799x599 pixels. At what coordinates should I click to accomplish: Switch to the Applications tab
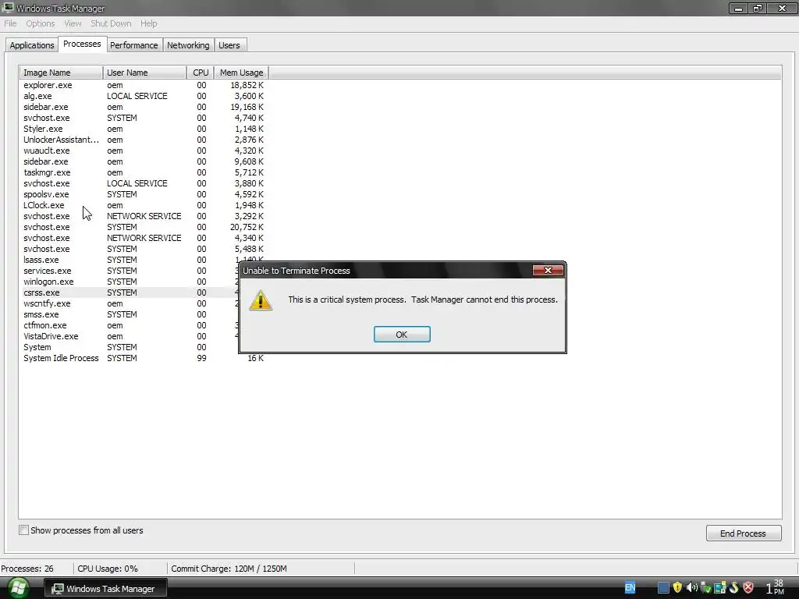(x=31, y=44)
